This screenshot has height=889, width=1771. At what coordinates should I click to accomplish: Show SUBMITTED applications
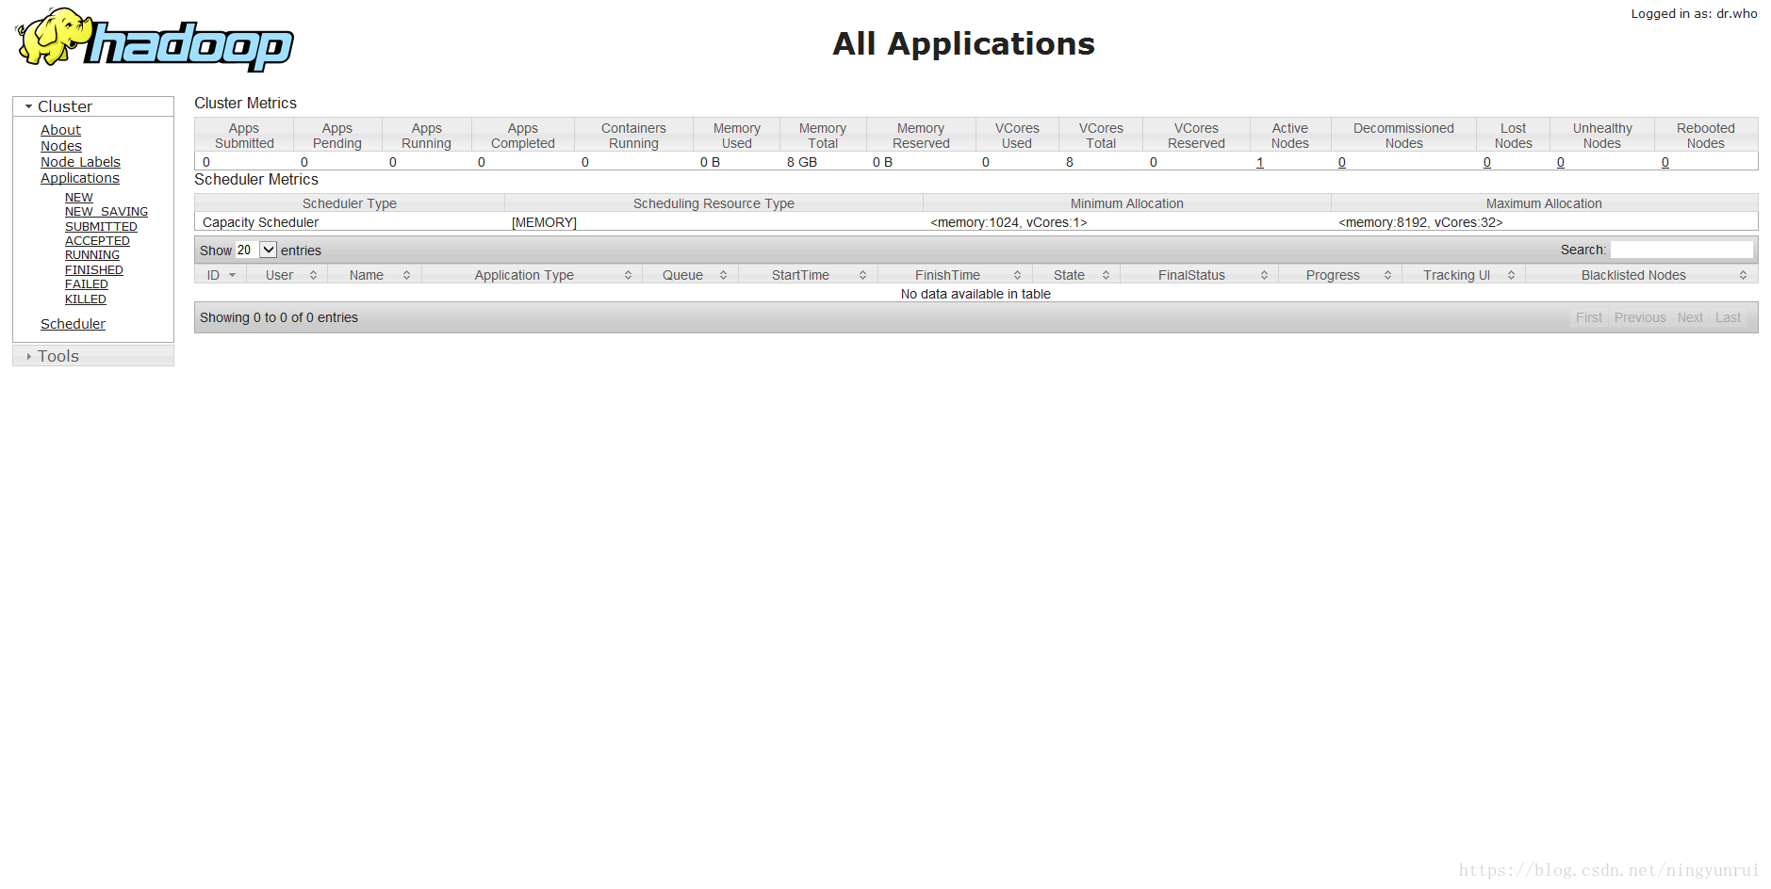pyautogui.click(x=101, y=227)
